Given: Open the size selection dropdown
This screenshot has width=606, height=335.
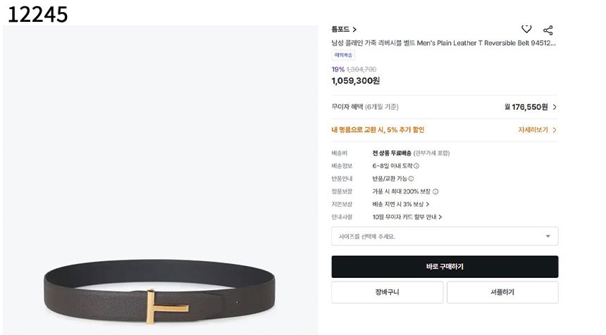Looking at the screenshot, I should [x=445, y=236].
